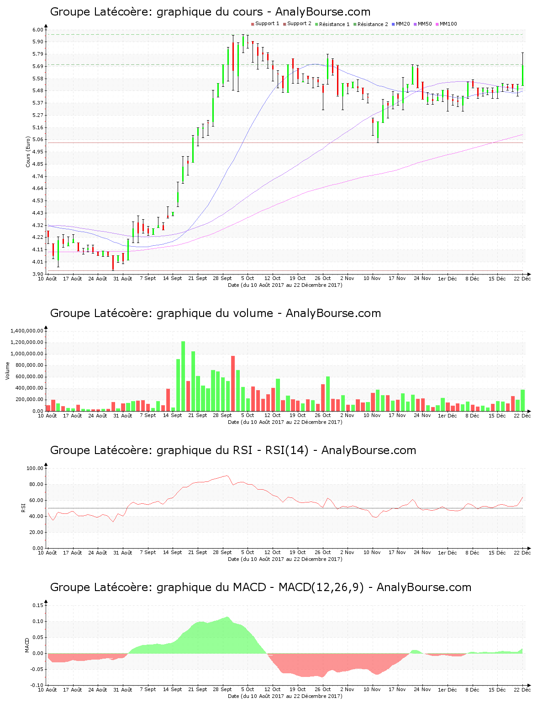Image resolution: width=548 pixels, height=708 pixels.
Task: Click the 'RSI' y-axis label
Action: pyautogui.click(x=23, y=508)
